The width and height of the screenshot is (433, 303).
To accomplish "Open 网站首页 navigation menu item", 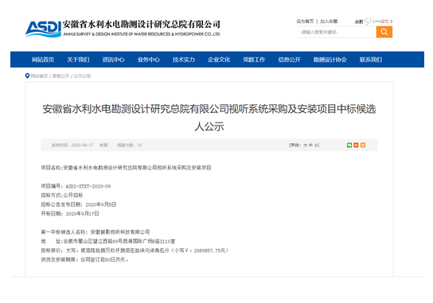I will (43, 60).
